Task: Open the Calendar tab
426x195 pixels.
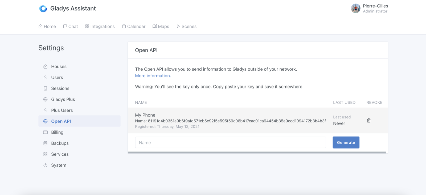Action: (x=134, y=26)
